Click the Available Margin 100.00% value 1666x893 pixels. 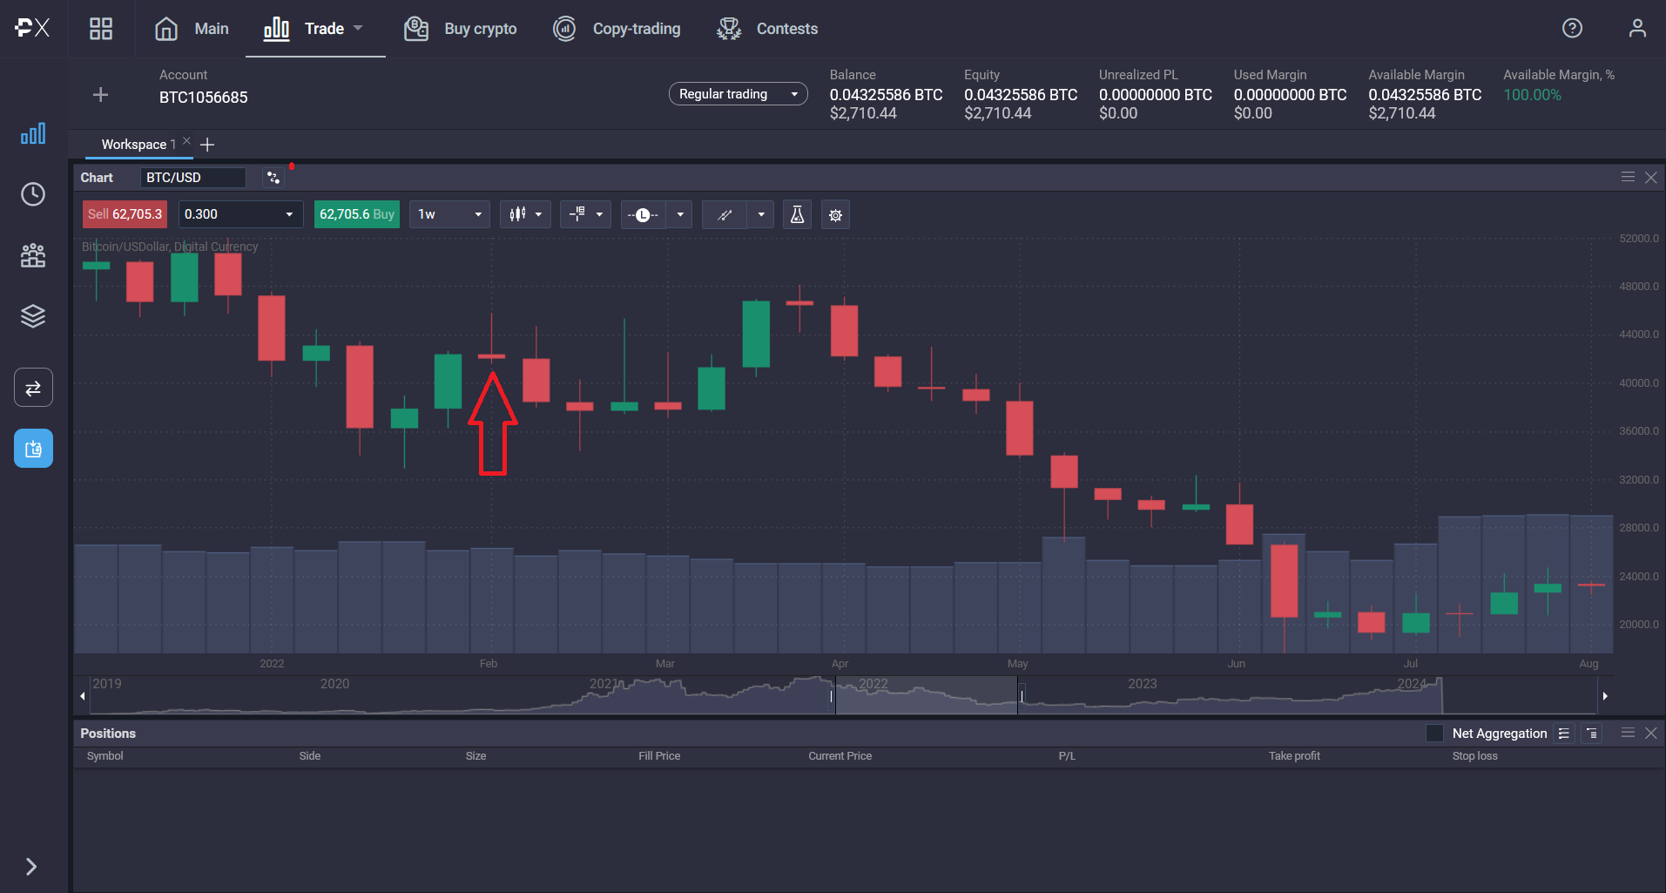1532,95
